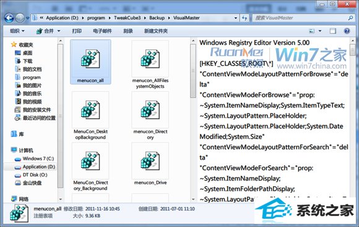Viewport: 359px width, 227px height.
Task: Change view with the view mode icon
Action: (x=311, y=31)
